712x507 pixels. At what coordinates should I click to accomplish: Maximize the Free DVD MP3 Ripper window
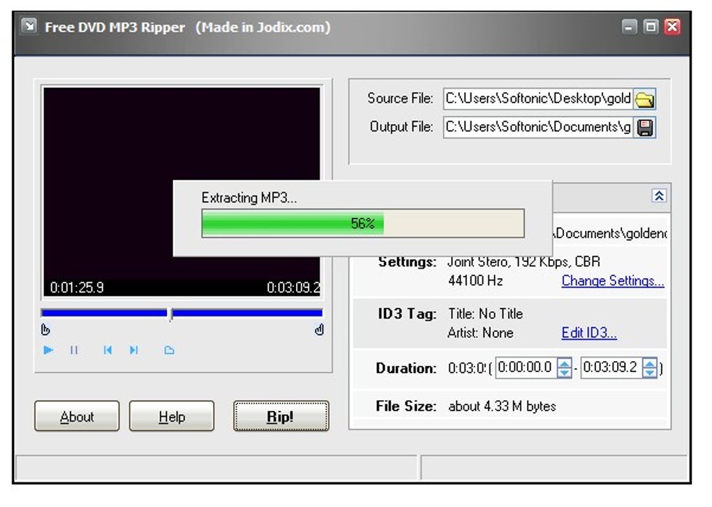point(651,27)
